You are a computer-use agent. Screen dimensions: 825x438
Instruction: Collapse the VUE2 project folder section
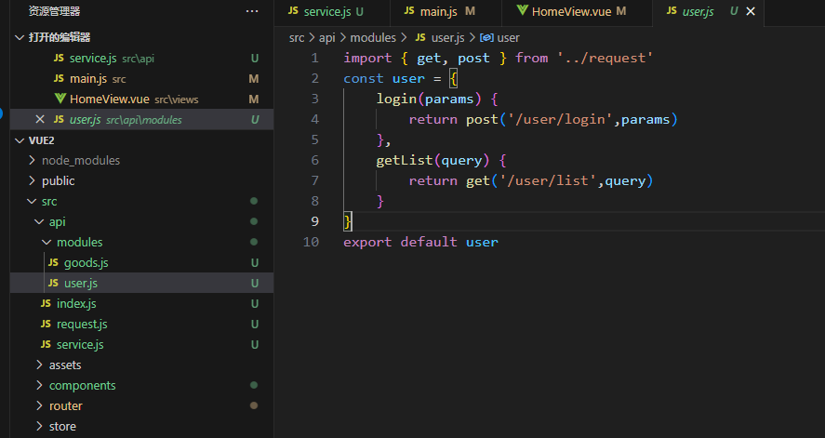coord(20,140)
